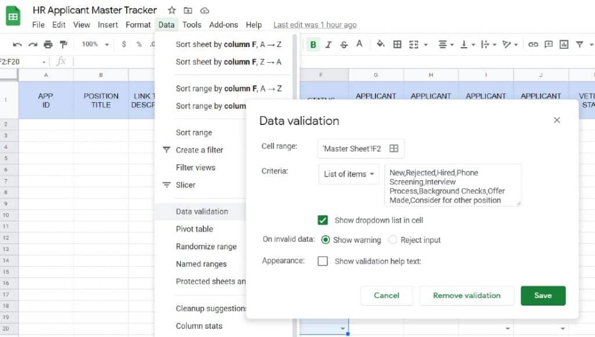595x337 pixels.
Task: Open the List of items criteria dropdown
Action: [x=348, y=174]
